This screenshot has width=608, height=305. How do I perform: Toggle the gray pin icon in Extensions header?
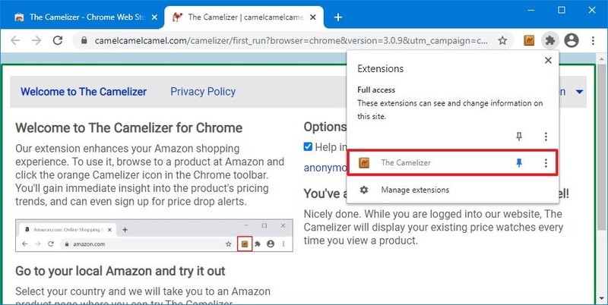click(519, 137)
